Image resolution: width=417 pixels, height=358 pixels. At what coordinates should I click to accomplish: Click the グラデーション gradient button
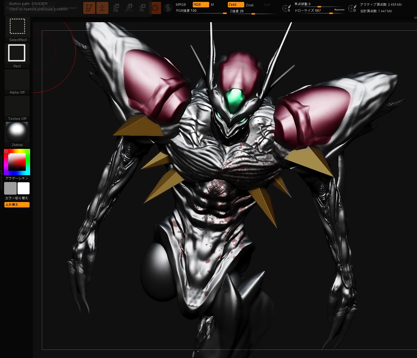(x=17, y=178)
